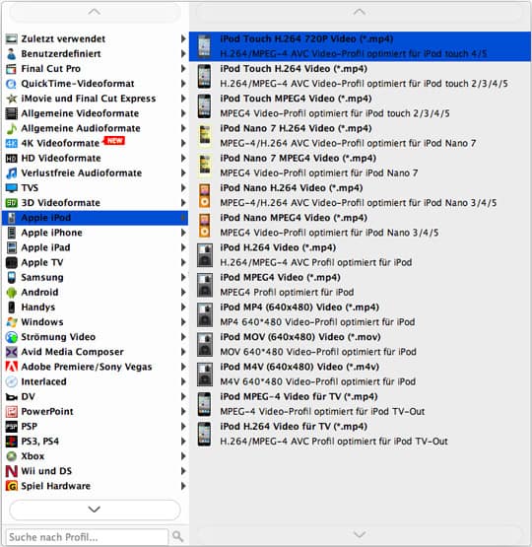The height and width of the screenshot is (547, 532).
Task: Choose iPod H.264 Video (*.mp4) profile
Action: [x=360, y=255]
